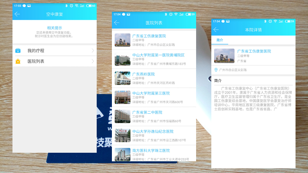Tap address 广东省广州市黄埔东路183号
The image size is (308, 173).
(167, 64)
